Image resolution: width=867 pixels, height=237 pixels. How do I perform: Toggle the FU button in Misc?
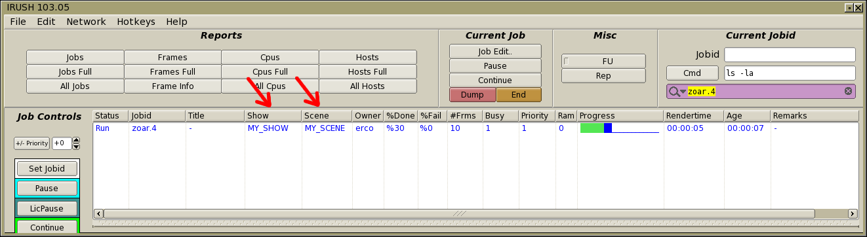(603, 61)
